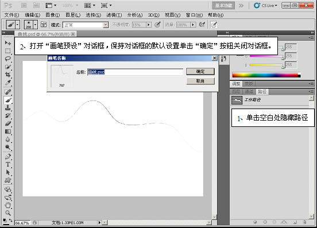
Task: Select the Path Selection tool
Action: (x=8, y=172)
